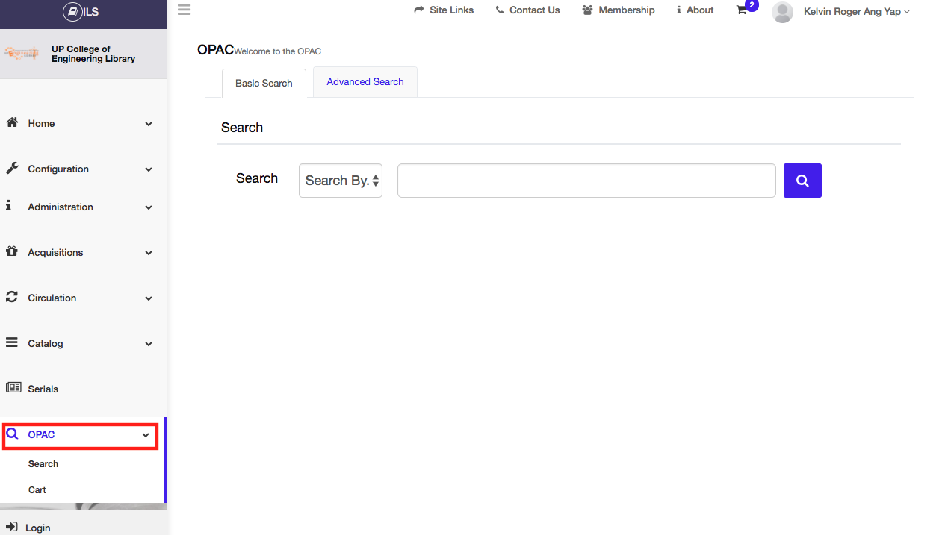The height and width of the screenshot is (535, 948).
Task: Click the Contact Us phone icon
Action: tap(500, 10)
